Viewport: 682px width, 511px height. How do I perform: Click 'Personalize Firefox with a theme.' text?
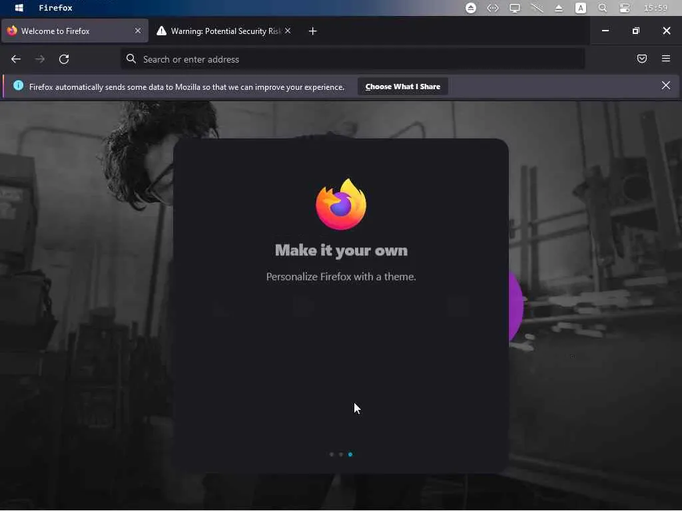coord(341,276)
